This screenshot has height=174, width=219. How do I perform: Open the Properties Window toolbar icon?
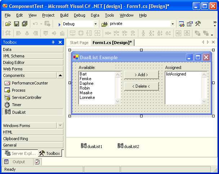(x=190, y=24)
